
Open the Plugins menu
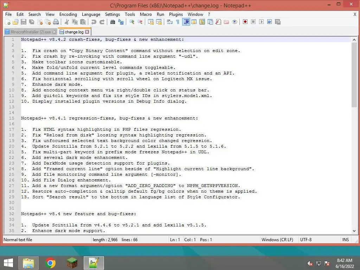[x=176, y=14]
